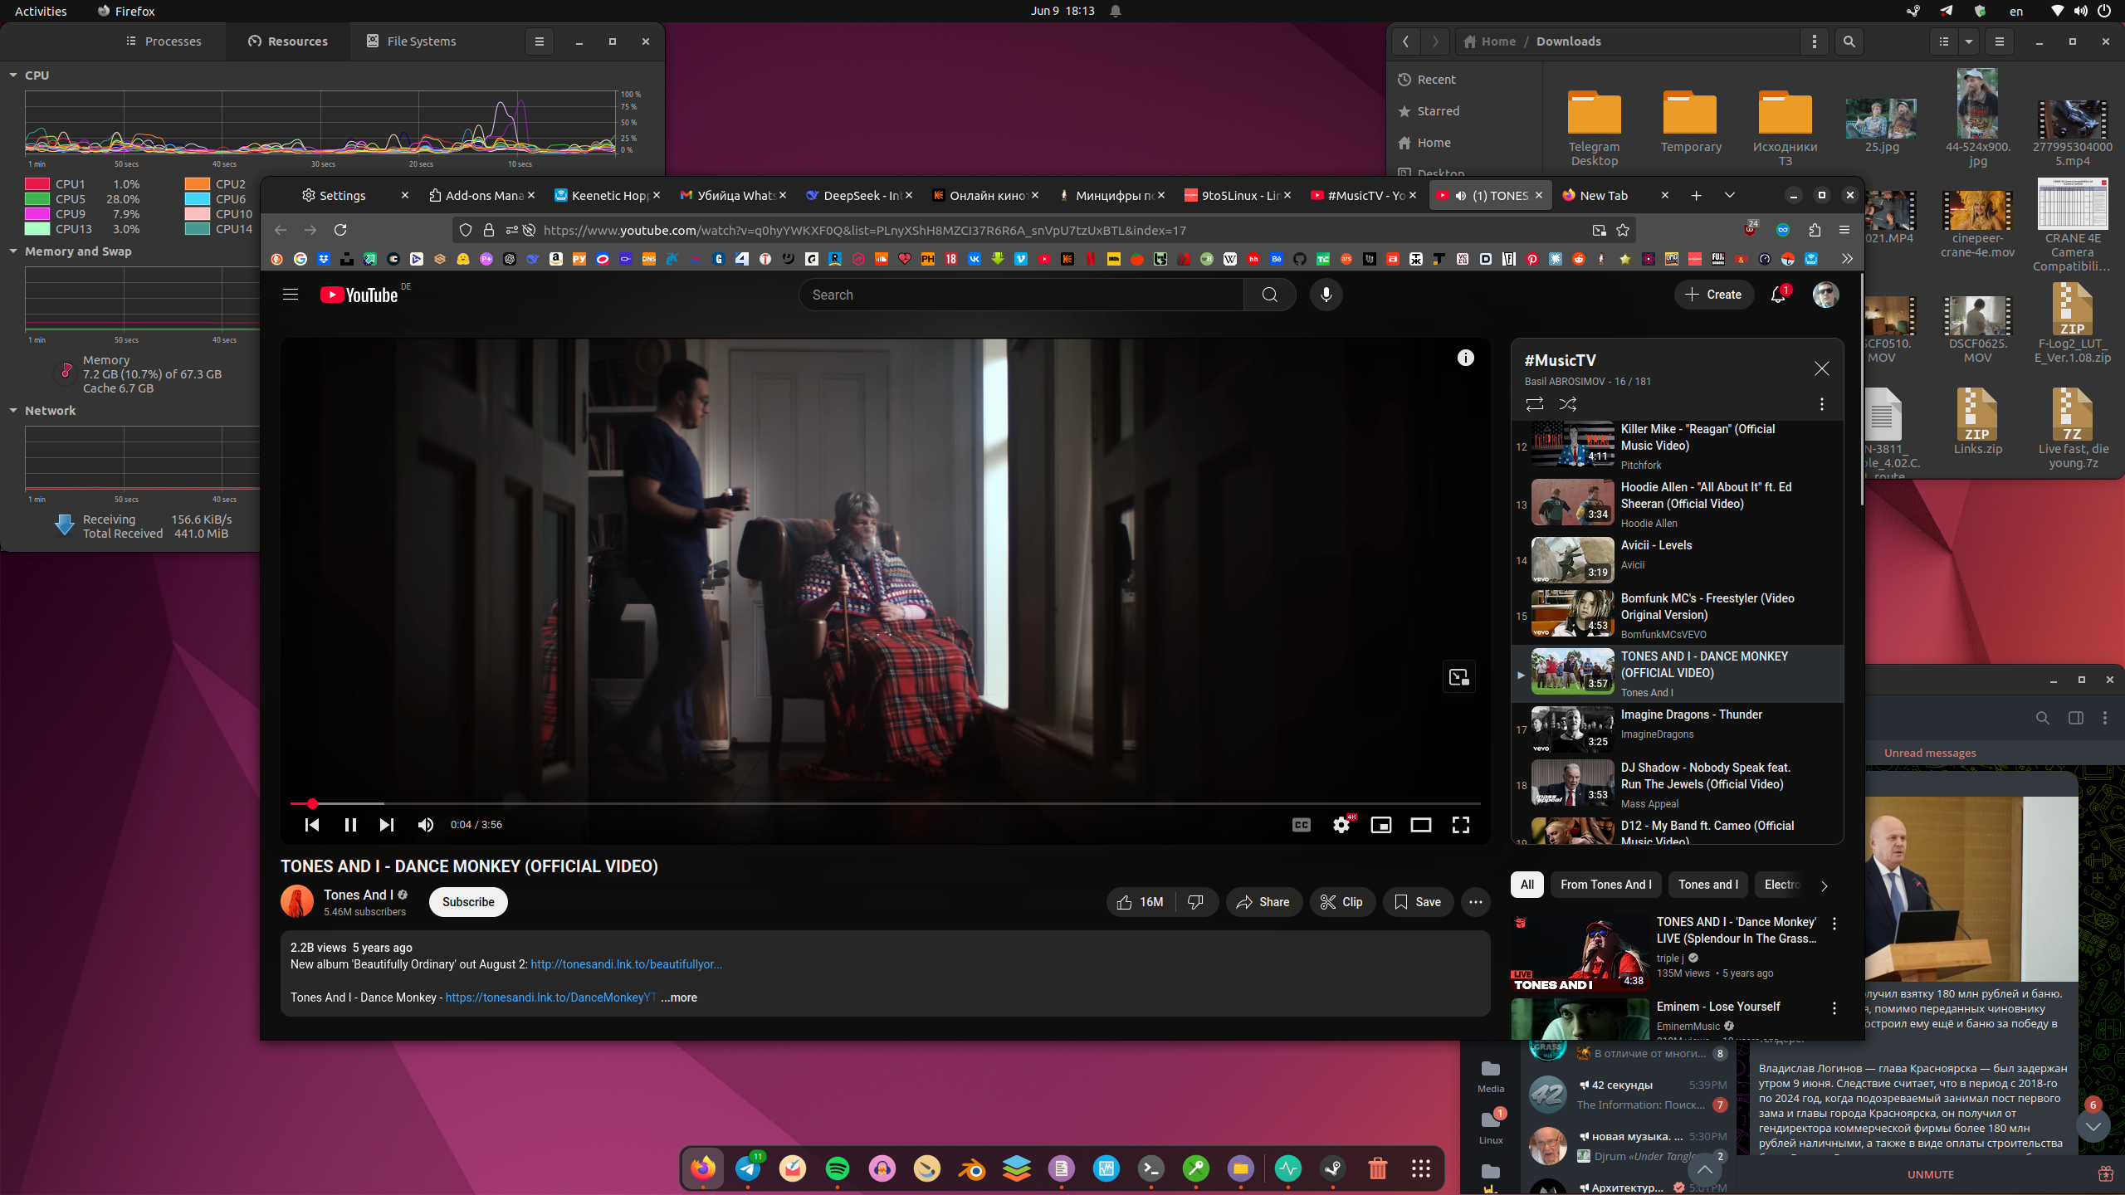
Task: Open options for Eminem - Lose Yourself
Action: [x=1834, y=1007]
